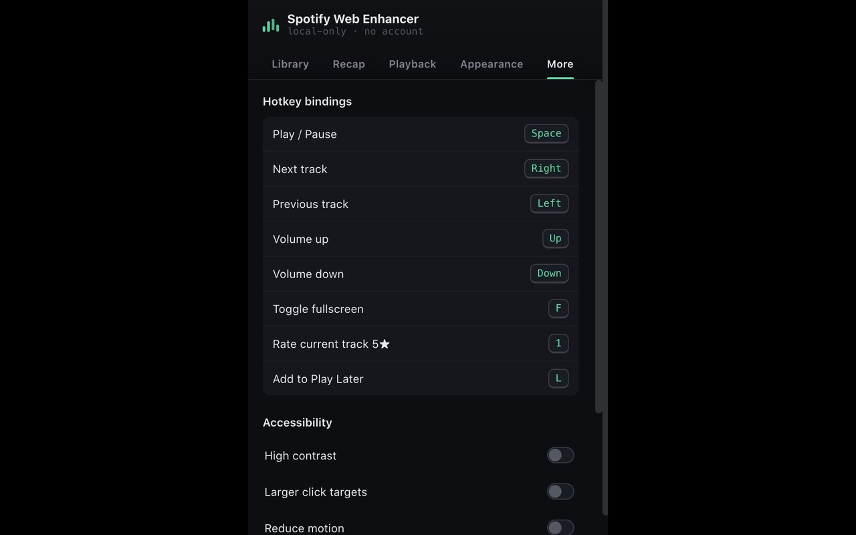Change the L key for Add to Play Later

558,379
